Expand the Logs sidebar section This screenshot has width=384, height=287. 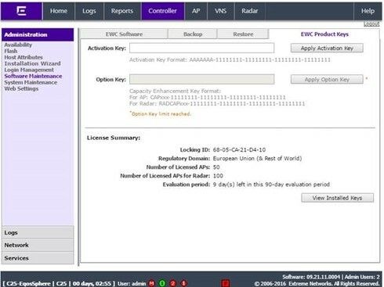point(38,232)
